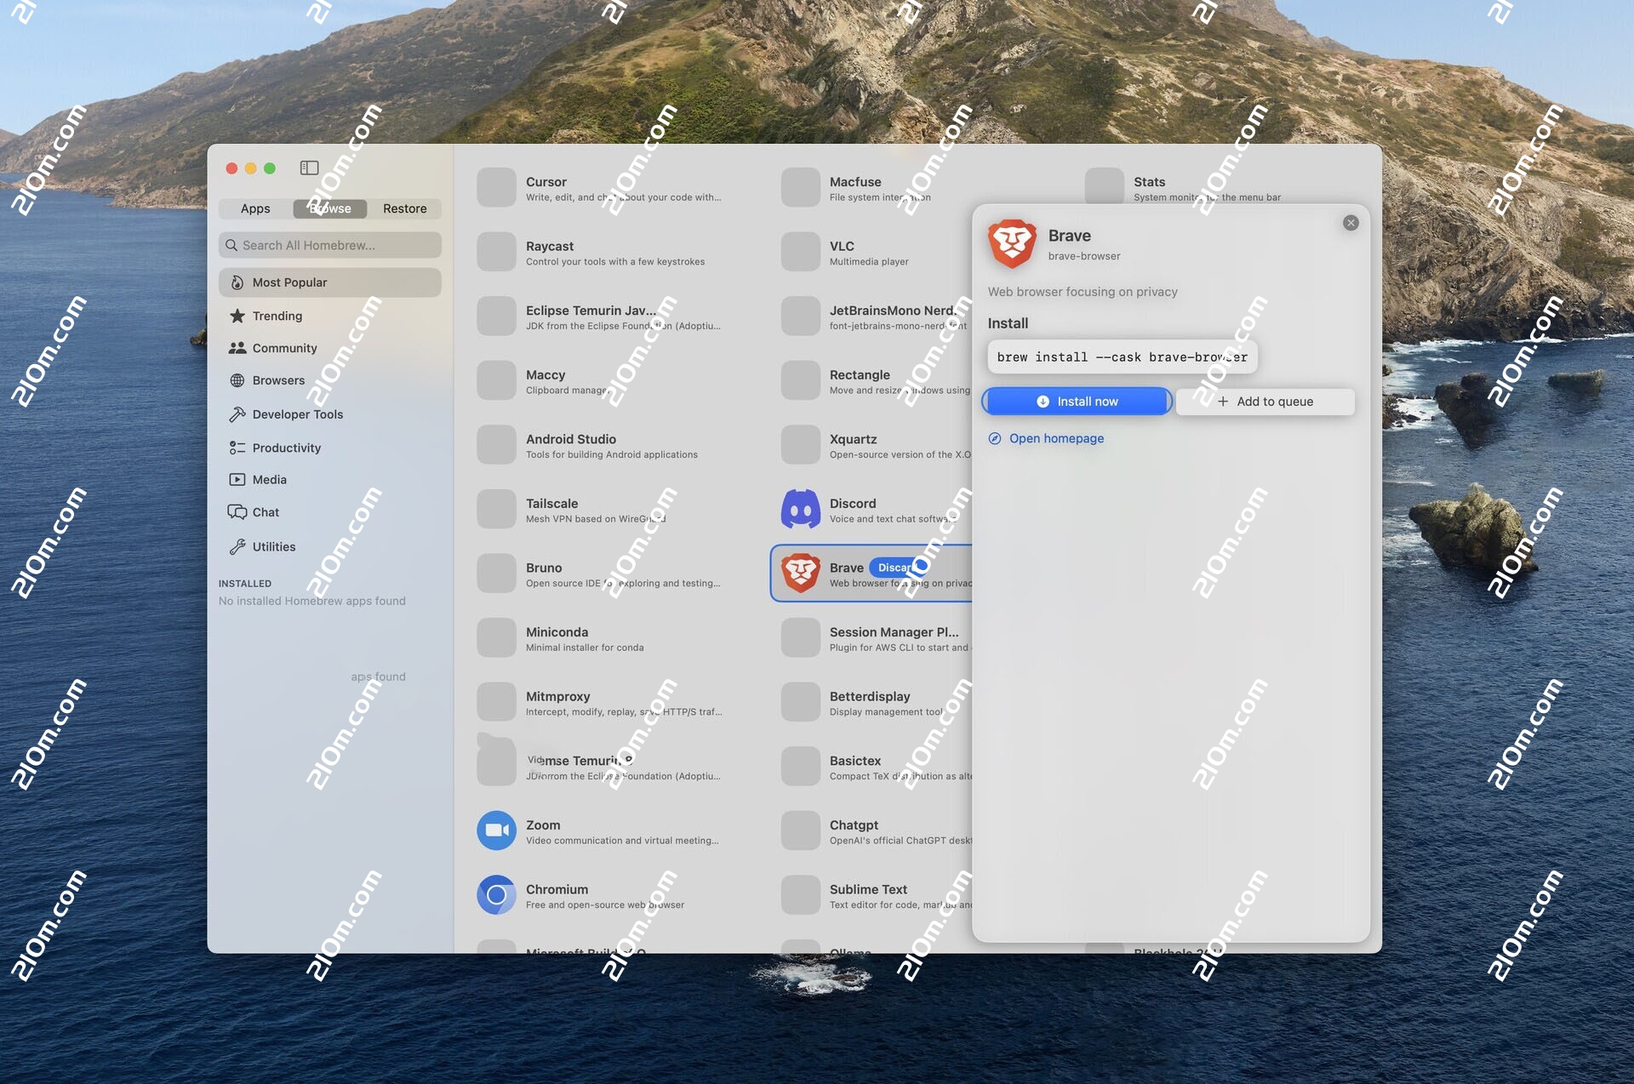1634x1084 pixels.
Task: Click the Browsers globe icon
Action: pyautogui.click(x=237, y=380)
